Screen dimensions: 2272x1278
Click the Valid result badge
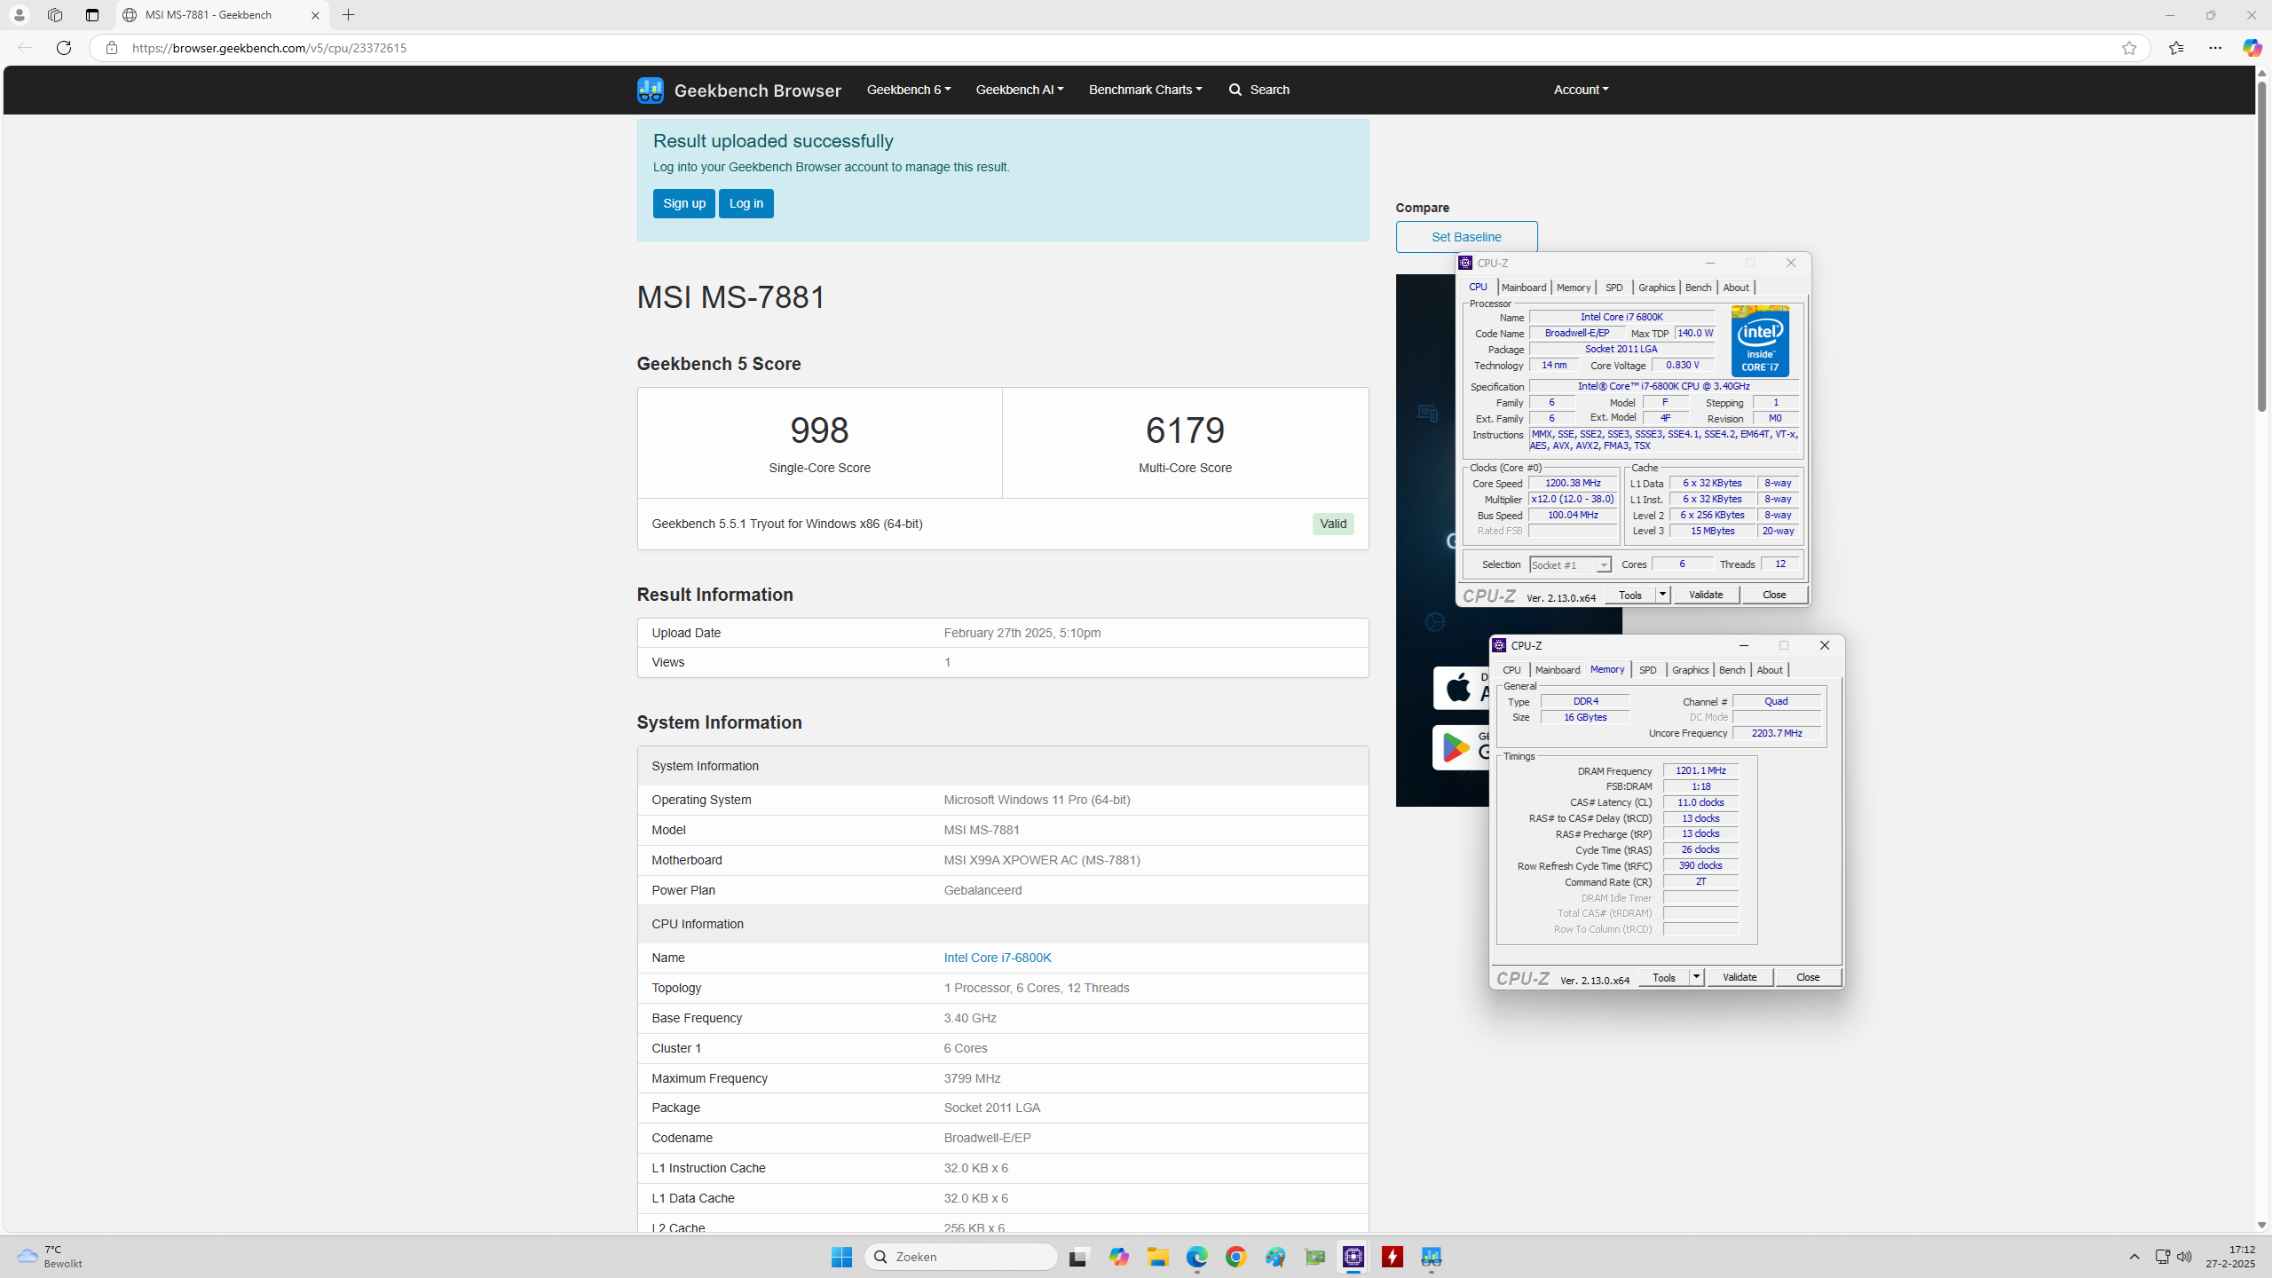[x=1333, y=524]
